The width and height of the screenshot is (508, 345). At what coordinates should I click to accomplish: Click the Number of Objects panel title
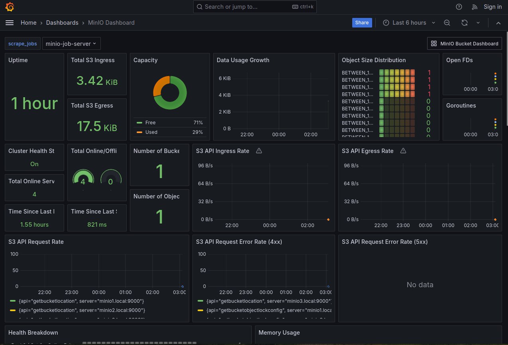click(x=157, y=196)
